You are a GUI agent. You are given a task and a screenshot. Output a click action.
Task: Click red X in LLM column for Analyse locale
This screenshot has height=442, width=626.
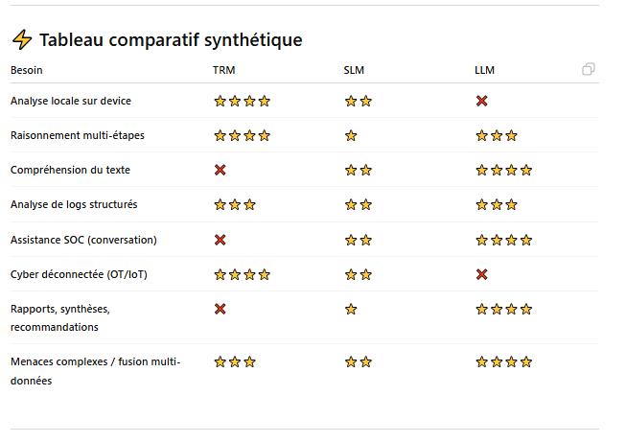coord(482,101)
